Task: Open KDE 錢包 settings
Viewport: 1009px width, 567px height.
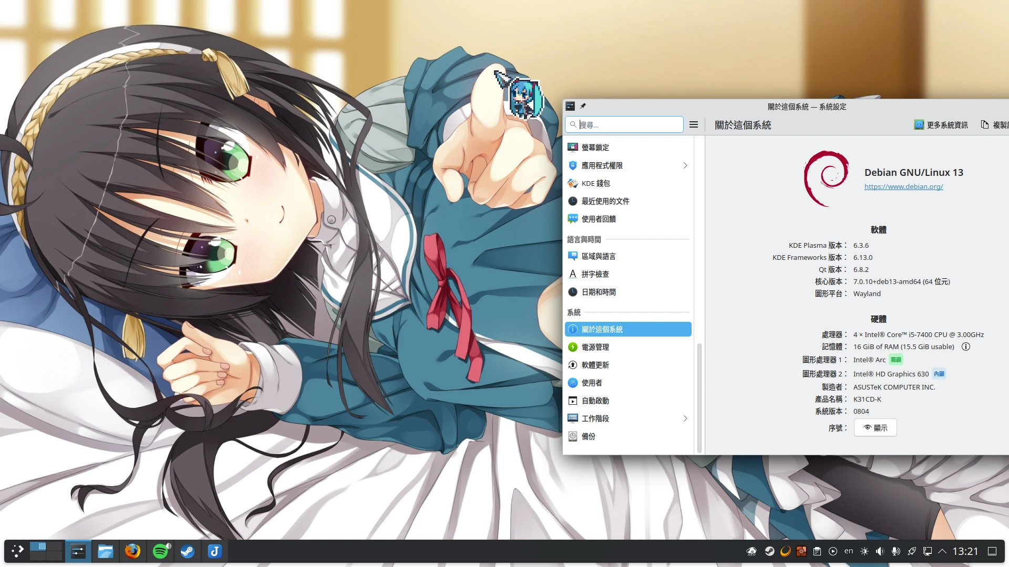Action: point(628,183)
